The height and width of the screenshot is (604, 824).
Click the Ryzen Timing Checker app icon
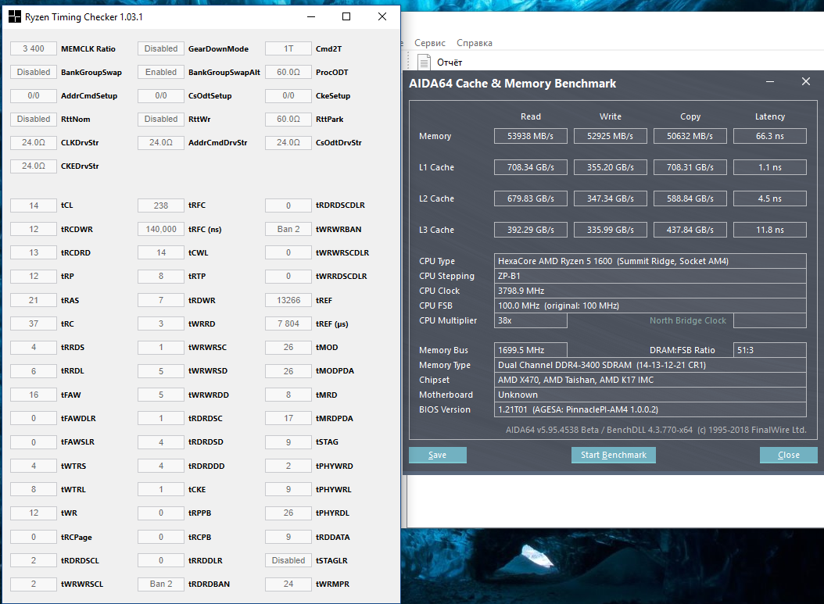pos(15,17)
